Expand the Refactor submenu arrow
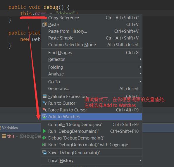Image resolution: width=174 pixels, height=167 pixels. (140, 59)
